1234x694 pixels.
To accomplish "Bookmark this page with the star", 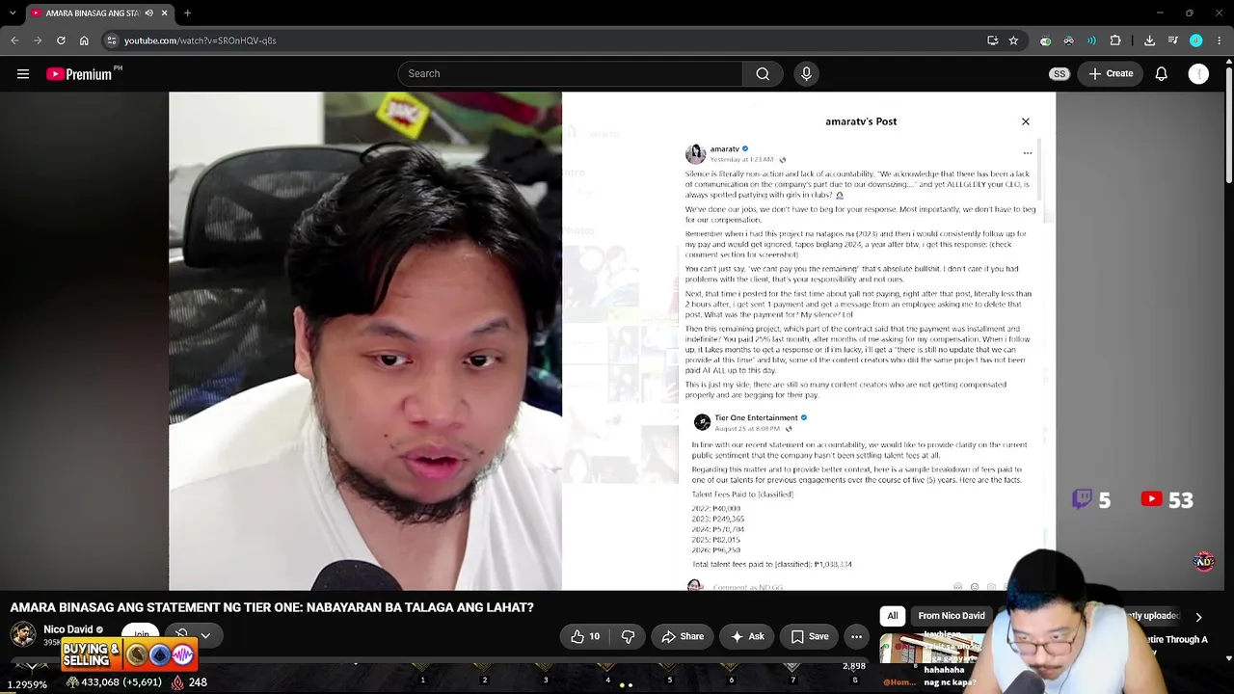I will pyautogui.click(x=1013, y=40).
